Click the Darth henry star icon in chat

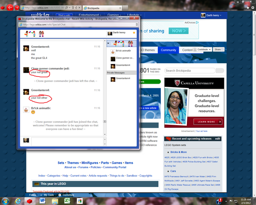134,33
